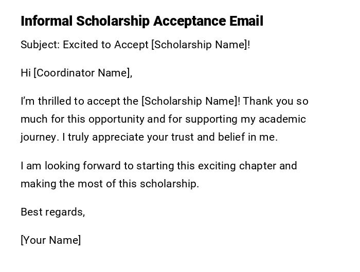Click the phrase Thank you so
This screenshot has width=360, height=272.
tap(276, 101)
